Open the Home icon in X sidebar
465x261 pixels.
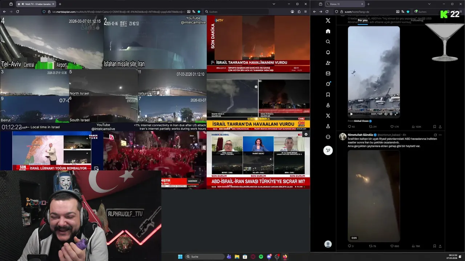coord(328,31)
